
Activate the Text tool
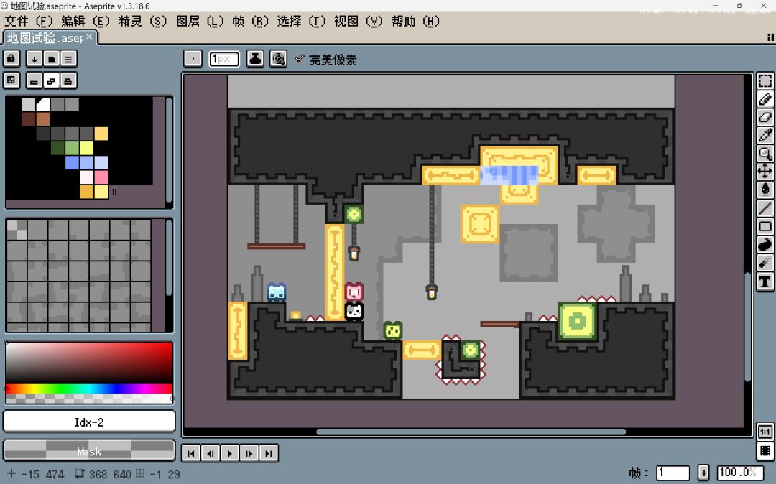pyautogui.click(x=765, y=281)
